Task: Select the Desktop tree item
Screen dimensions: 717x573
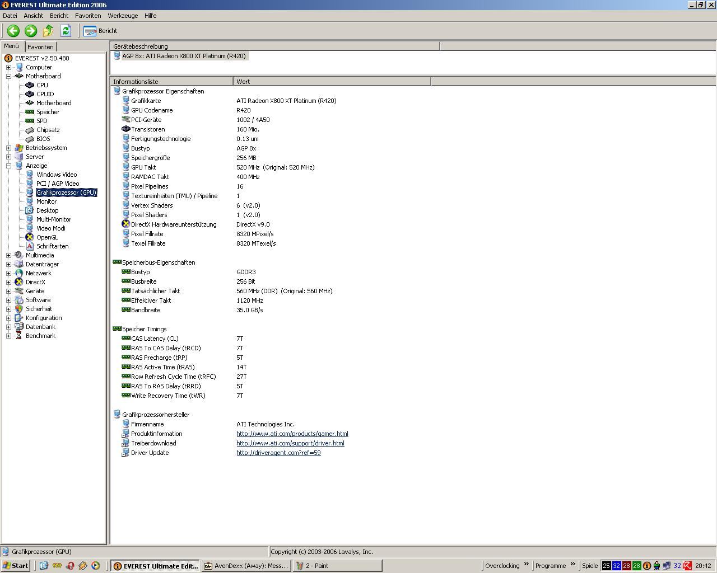Action: pos(47,210)
